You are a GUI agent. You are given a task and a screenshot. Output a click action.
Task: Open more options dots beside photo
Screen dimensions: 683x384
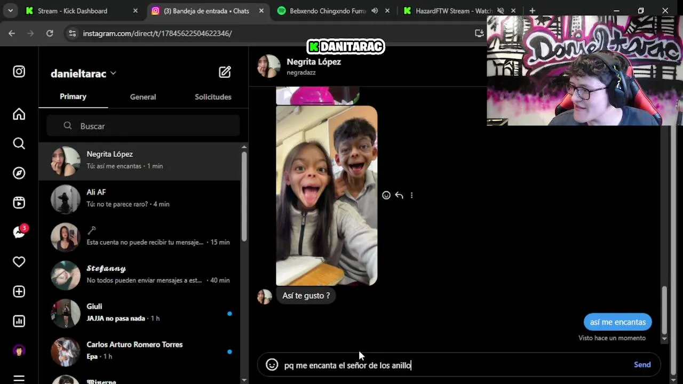pyautogui.click(x=411, y=195)
